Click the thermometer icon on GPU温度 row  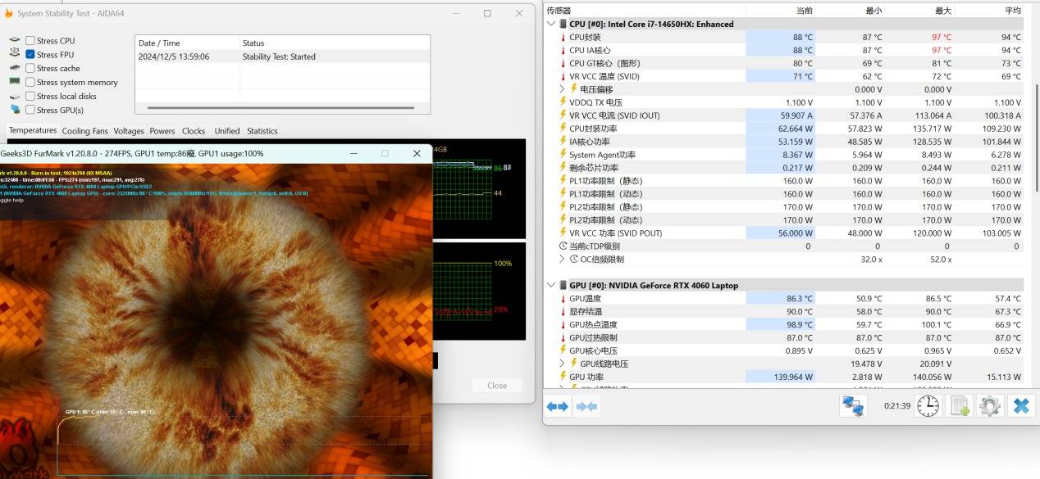click(x=563, y=299)
